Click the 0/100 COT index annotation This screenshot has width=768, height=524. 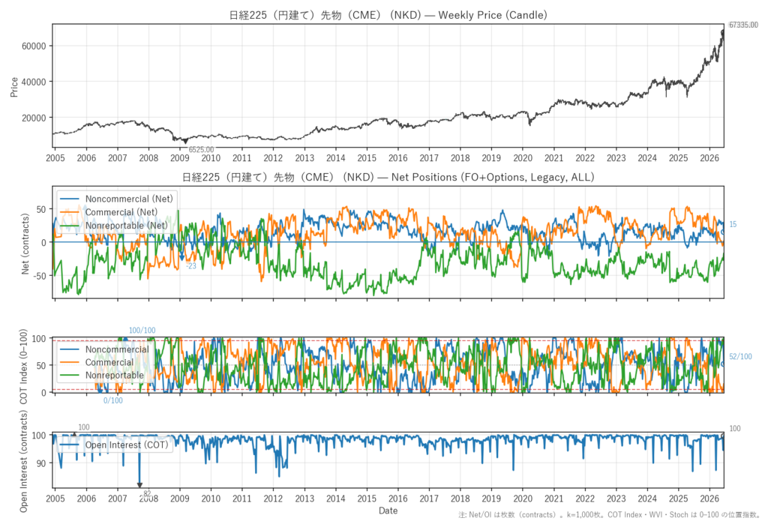(x=113, y=400)
